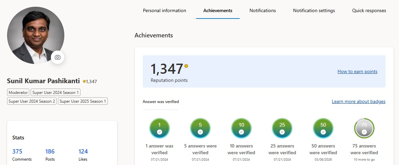The width and height of the screenshot is (399, 165).
Task: Click the 1 answer verified badge
Action: coord(160,128)
